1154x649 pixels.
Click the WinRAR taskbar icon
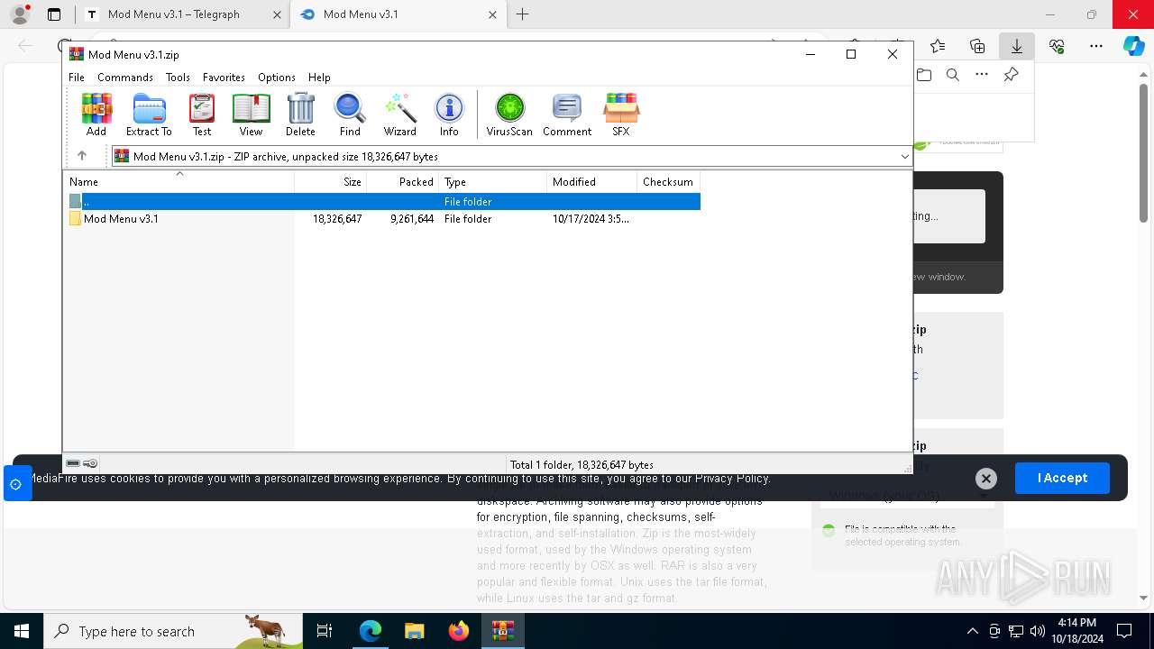point(503,631)
